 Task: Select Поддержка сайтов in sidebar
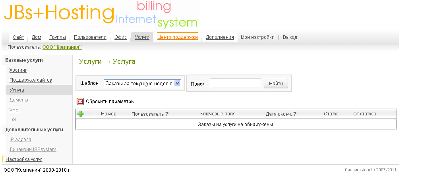(x=31, y=80)
